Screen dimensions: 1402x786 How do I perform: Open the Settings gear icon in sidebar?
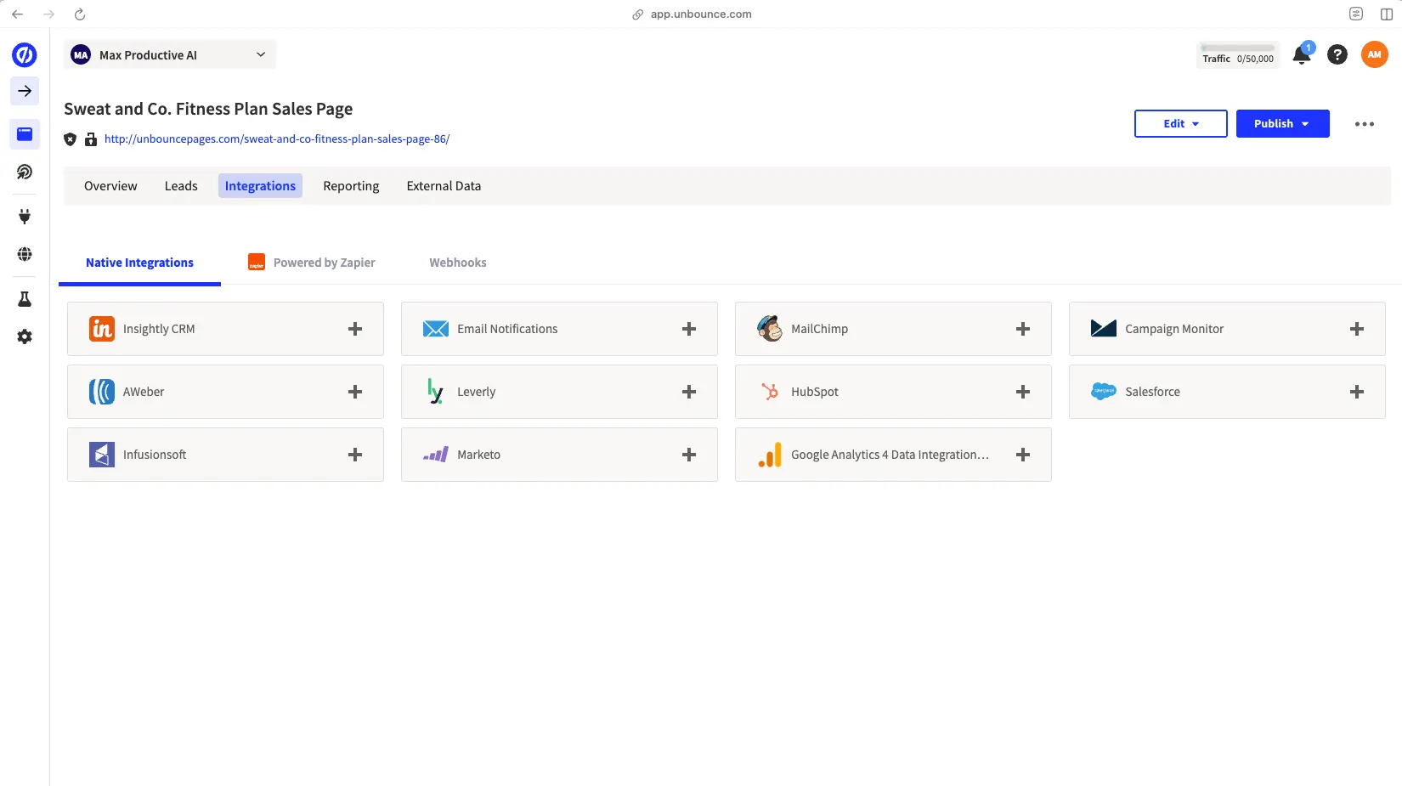[24, 336]
